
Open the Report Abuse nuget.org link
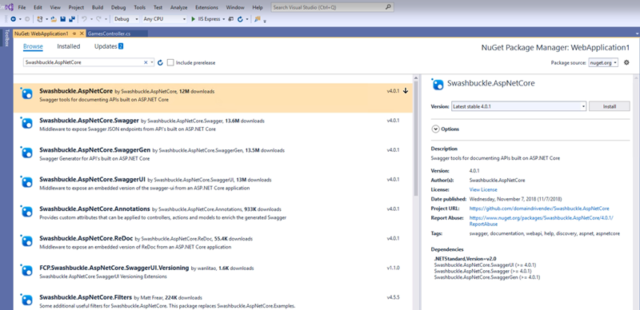tap(542, 221)
